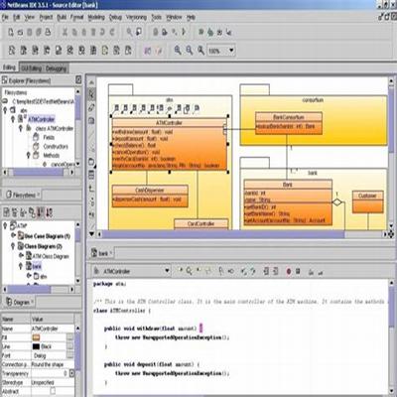The image size is (397, 397).
Task: Click the red breakpoint circle in editor toolbar
Action: 289,271
